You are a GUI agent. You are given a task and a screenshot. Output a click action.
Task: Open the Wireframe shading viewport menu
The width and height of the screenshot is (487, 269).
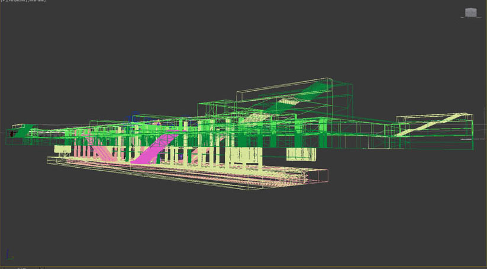pyautogui.click(x=38, y=1)
